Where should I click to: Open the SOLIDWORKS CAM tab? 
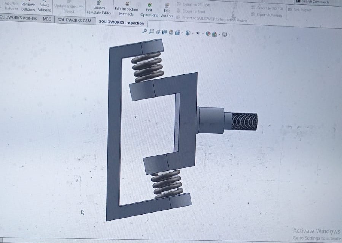pos(74,21)
